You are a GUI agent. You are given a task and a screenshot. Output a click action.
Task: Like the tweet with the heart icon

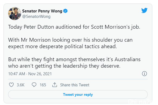pyautogui.click(x=11, y=85)
